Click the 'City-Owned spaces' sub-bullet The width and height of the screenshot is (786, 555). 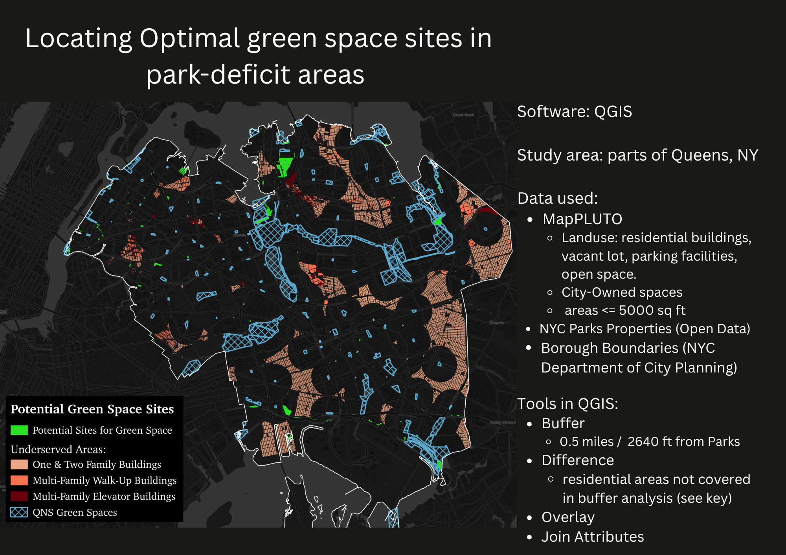click(x=622, y=292)
